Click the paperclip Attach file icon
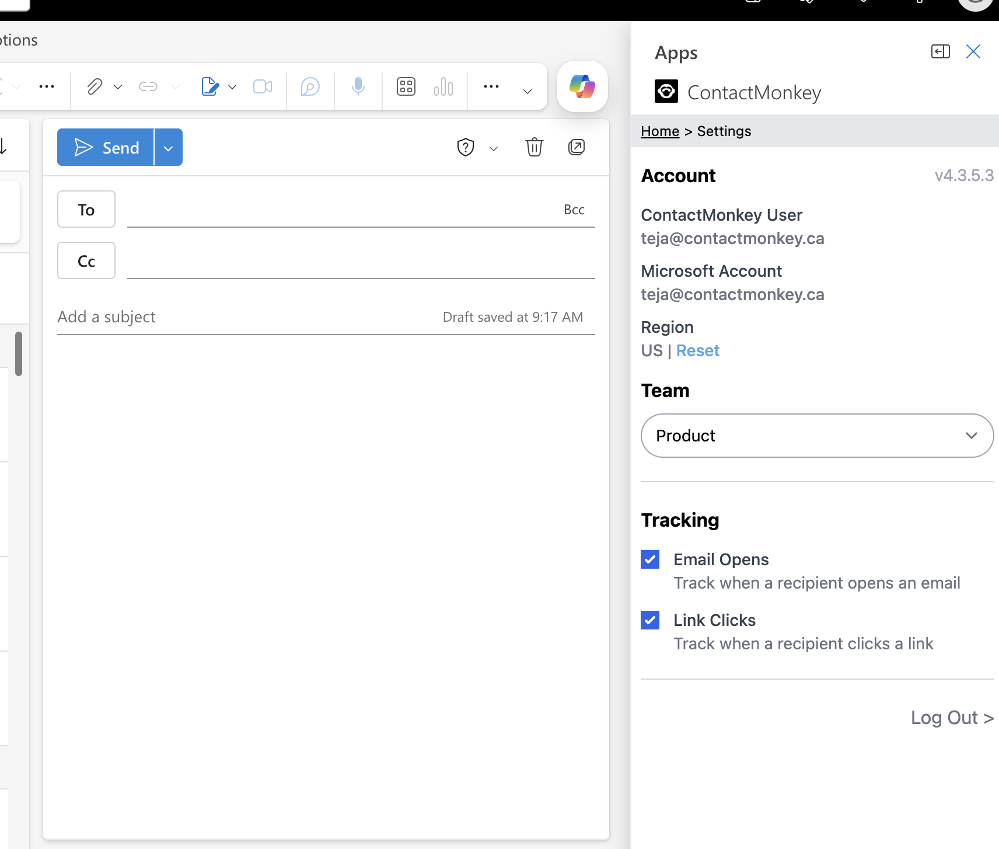 (95, 87)
